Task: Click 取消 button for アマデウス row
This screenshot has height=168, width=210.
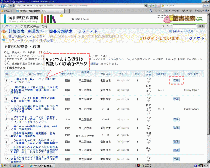Action: point(176,120)
